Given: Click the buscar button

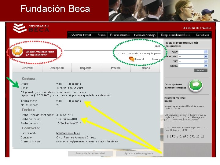Looking at the screenshot, I should tap(201, 71).
